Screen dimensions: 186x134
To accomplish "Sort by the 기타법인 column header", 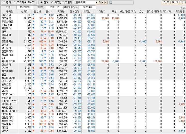I will 180,12.
